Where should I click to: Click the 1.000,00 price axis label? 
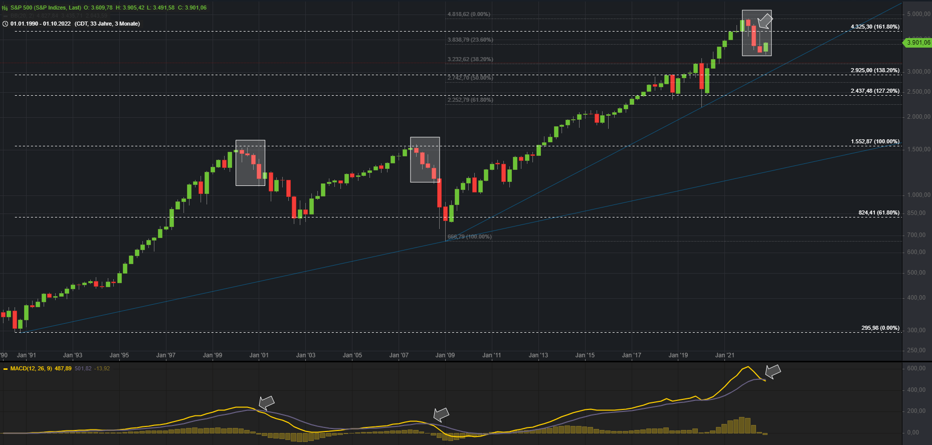tap(918, 195)
